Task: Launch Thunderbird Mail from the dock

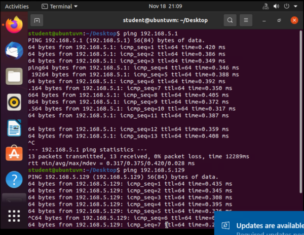Action: pyautogui.click(x=14, y=51)
